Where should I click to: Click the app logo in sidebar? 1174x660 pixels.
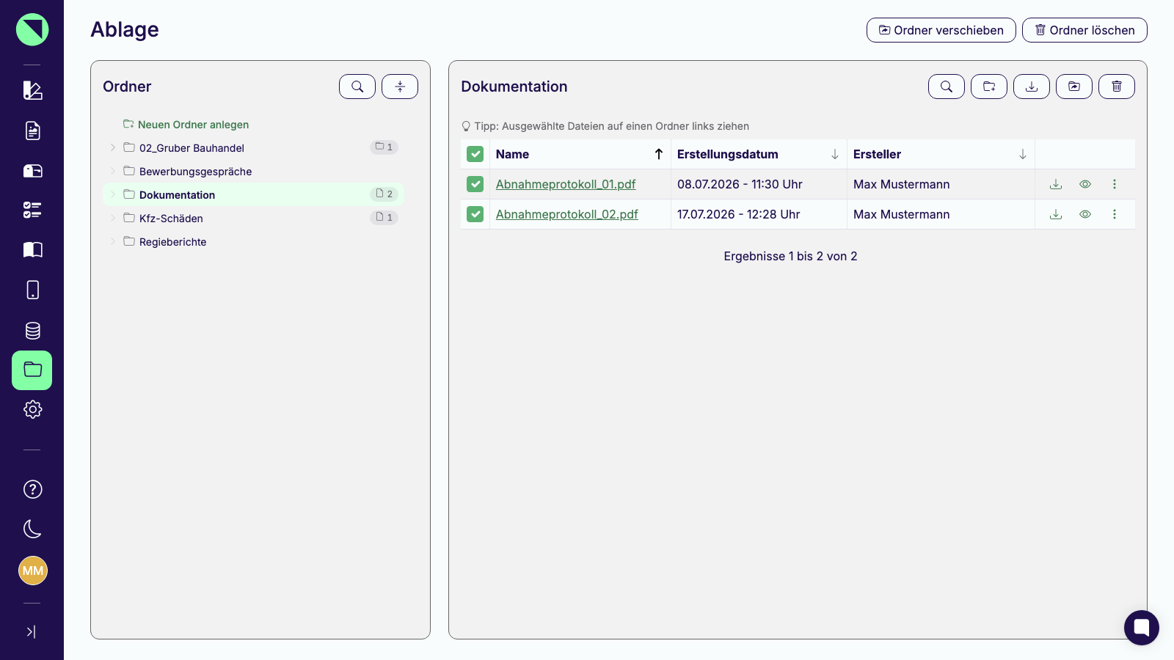[32, 29]
